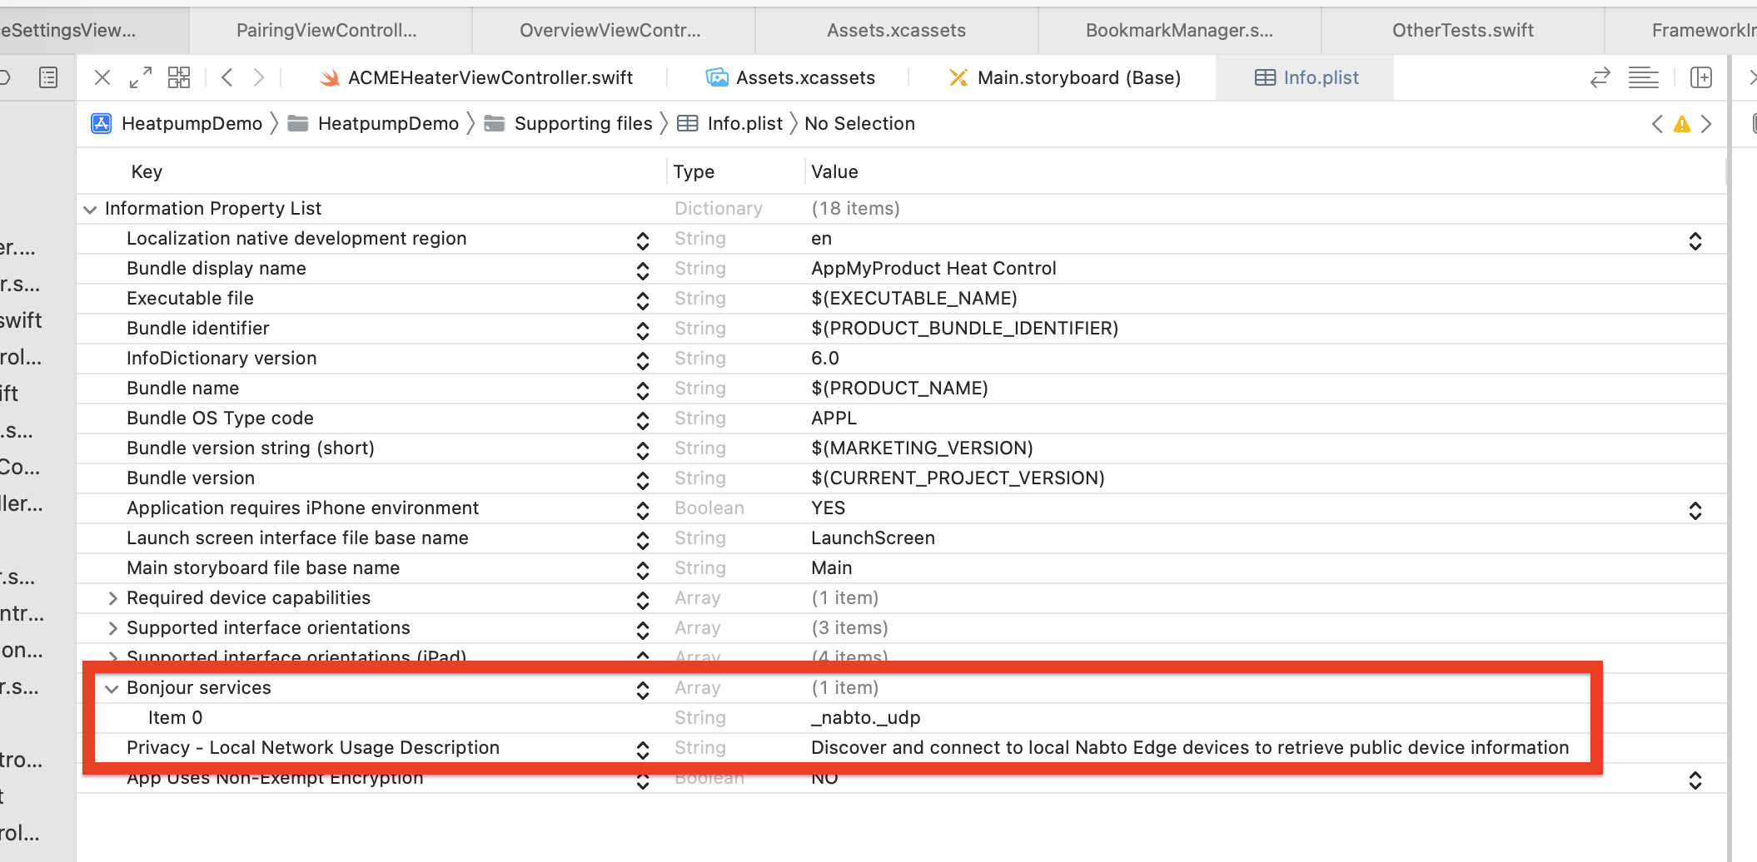
Task: Switch to the Main.storyboard (Base) tab
Action: point(1065,78)
